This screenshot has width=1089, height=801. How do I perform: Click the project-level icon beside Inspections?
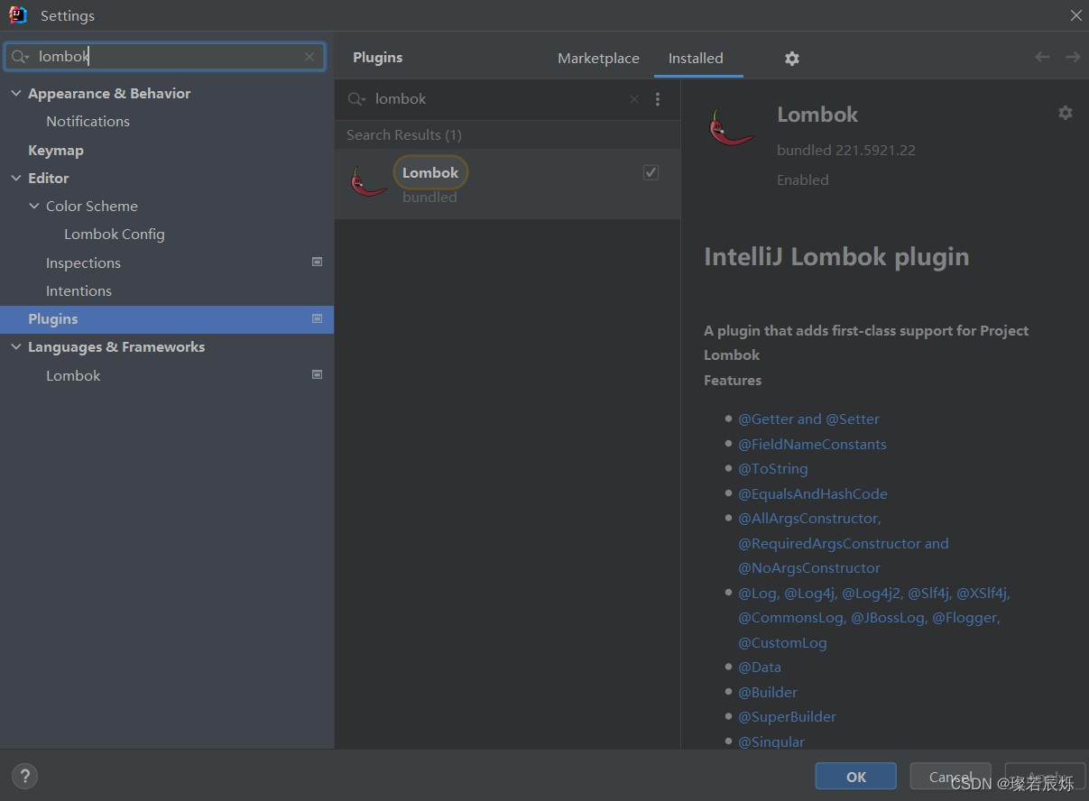tap(317, 262)
